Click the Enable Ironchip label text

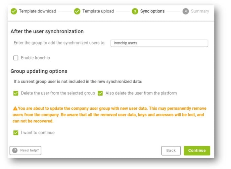pos(35,58)
